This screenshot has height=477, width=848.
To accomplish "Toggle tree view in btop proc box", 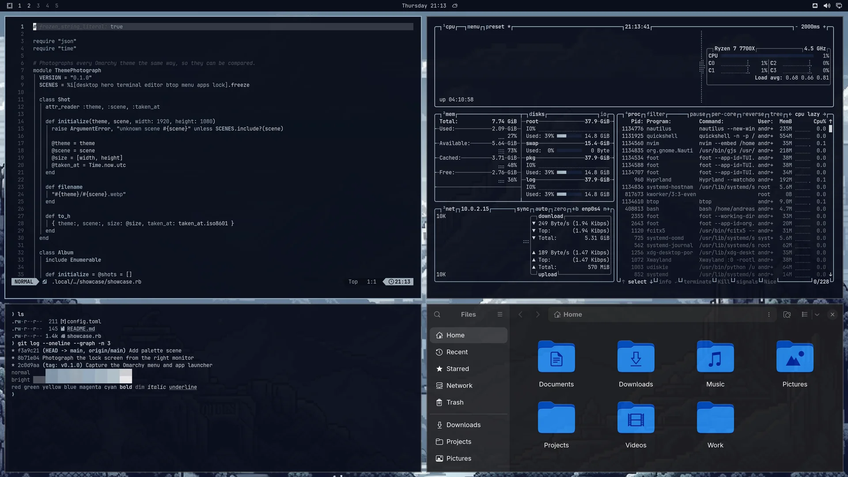I will (x=776, y=114).
